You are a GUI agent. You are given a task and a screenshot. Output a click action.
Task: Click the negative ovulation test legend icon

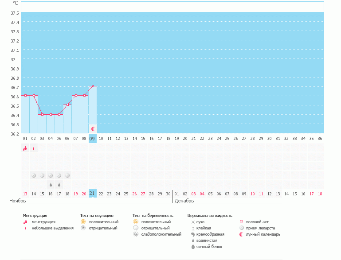tap(83, 228)
